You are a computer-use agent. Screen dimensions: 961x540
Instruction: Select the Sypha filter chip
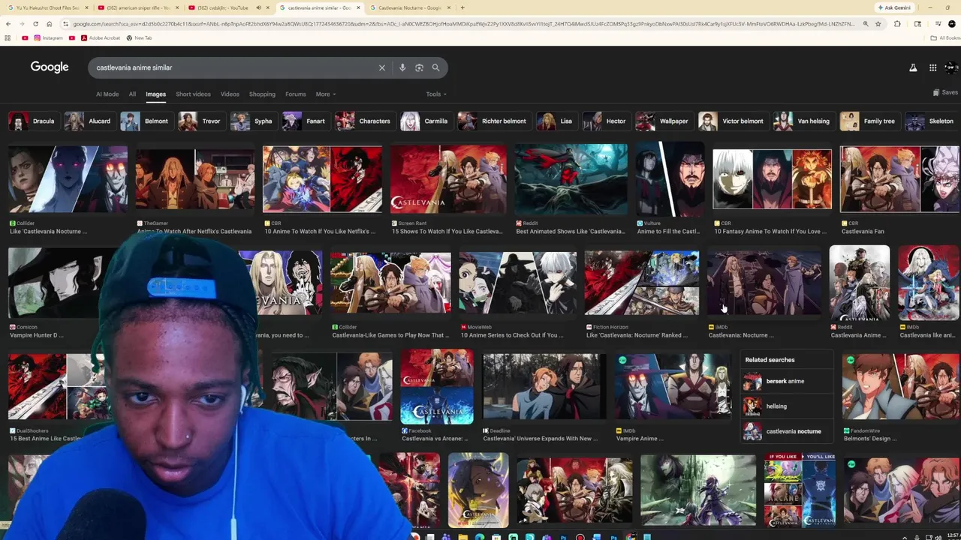[252, 121]
